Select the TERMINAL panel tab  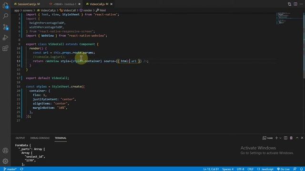pos(61,138)
